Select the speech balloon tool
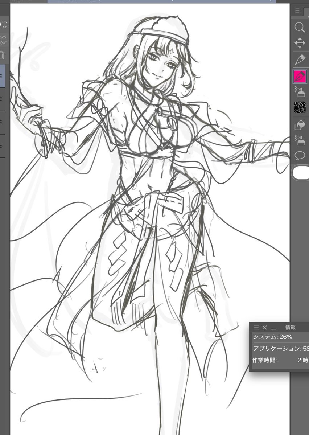The width and height of the screenshot is (309, 435). click(300, 155)
